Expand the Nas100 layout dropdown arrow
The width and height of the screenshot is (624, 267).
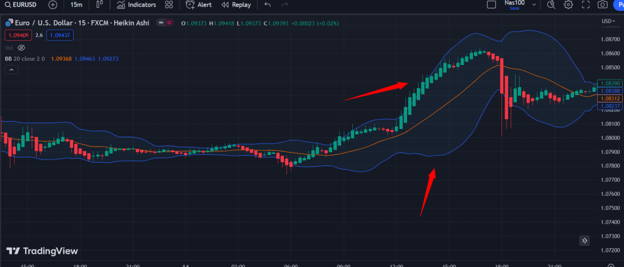(534, 5)
